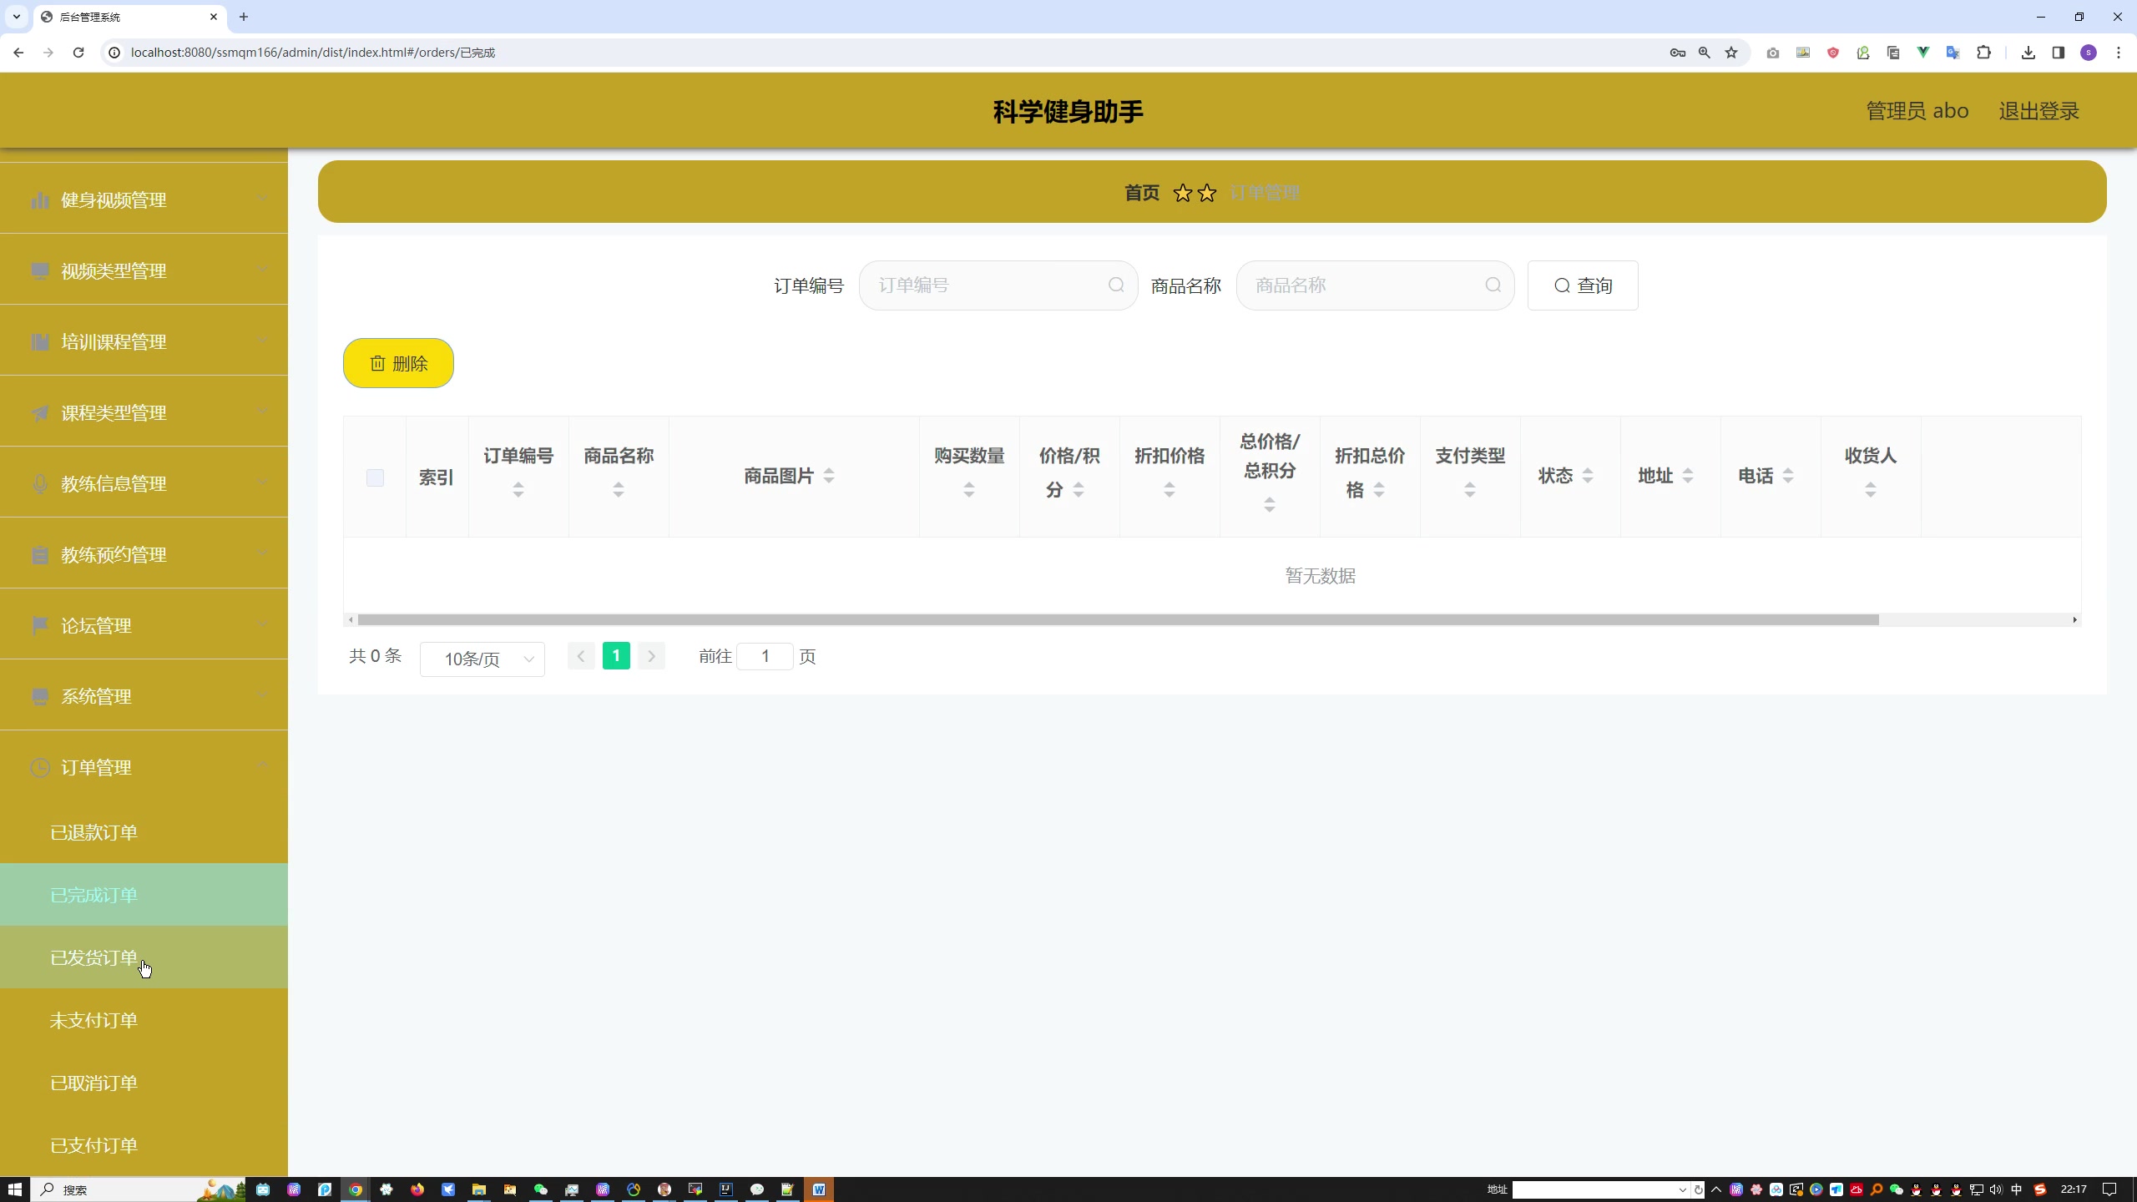Open a new browser tab
This screenshot has width=2137, height=1202.
click(x=244, y=17)
